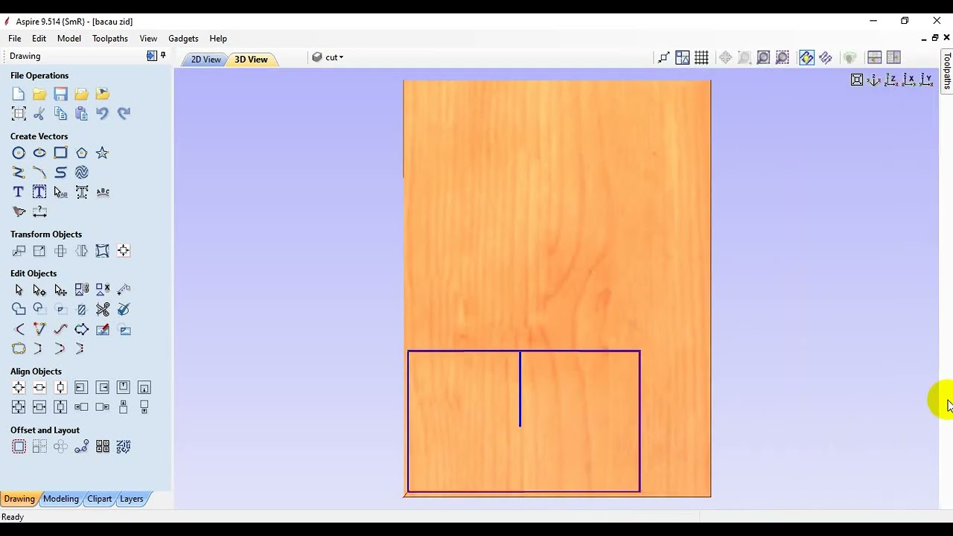Open the Mirror Objects tool

click(81, 251)
